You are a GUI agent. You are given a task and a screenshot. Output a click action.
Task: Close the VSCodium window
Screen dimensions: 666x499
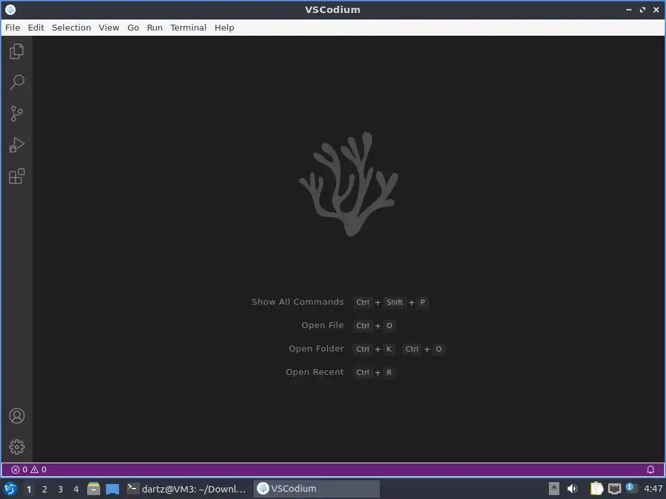click(x=656, y=9)
